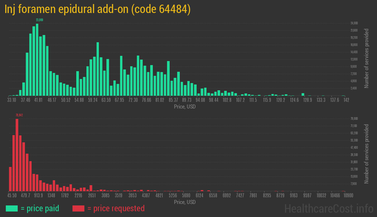Click the 24,000 y-axis label

(x=354, y=23)
